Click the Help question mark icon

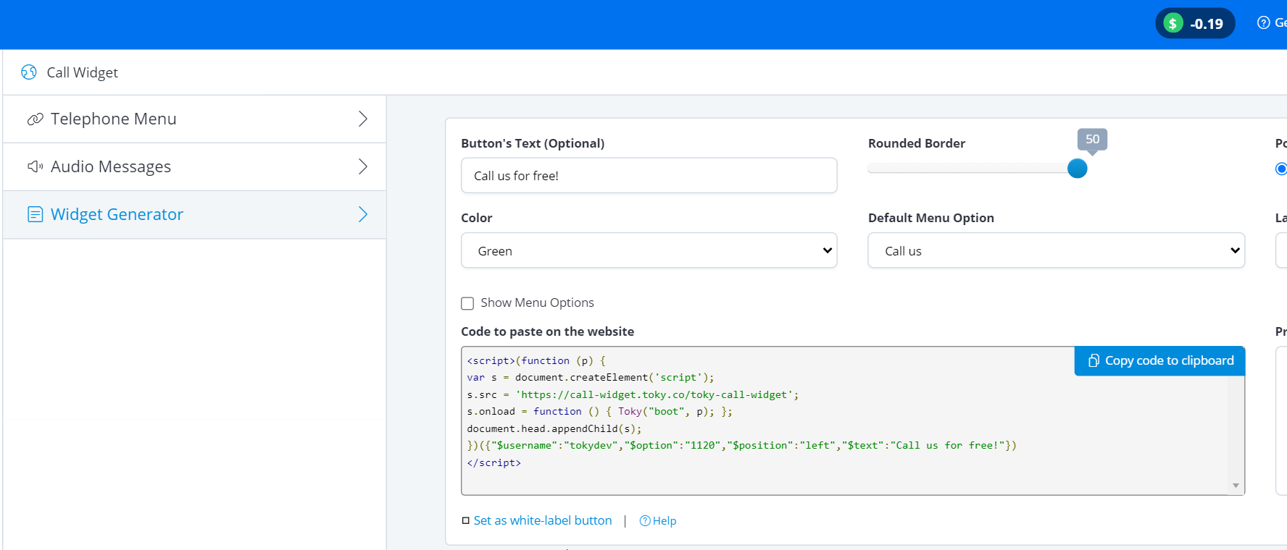click(x=645, y=521)
